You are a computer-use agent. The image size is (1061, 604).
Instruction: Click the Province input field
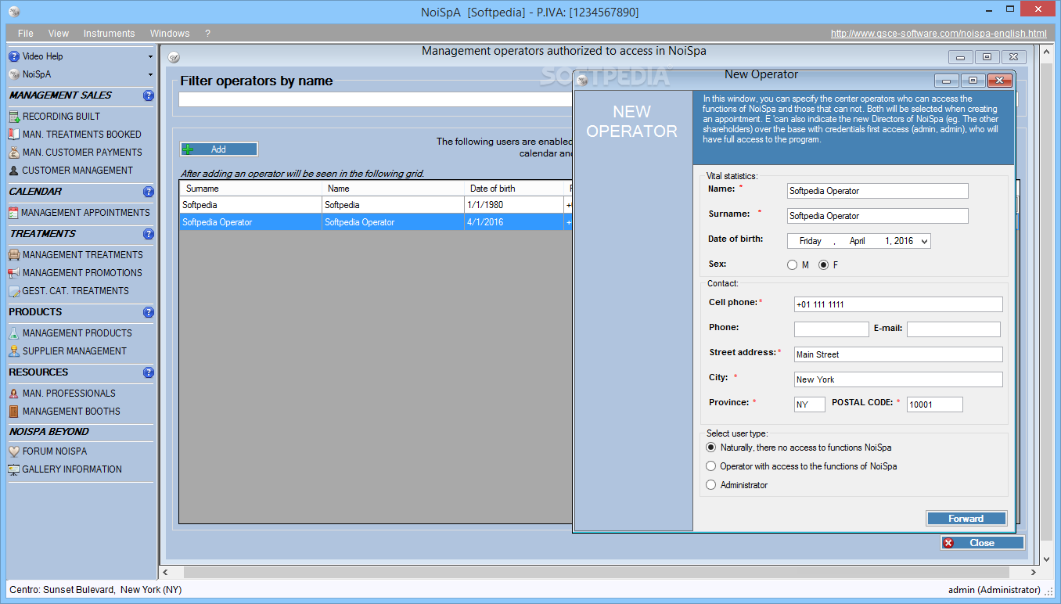coord(810,404)
